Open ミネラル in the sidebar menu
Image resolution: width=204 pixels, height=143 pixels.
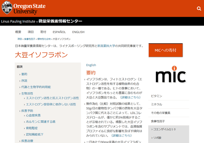(x=169, y=104)
